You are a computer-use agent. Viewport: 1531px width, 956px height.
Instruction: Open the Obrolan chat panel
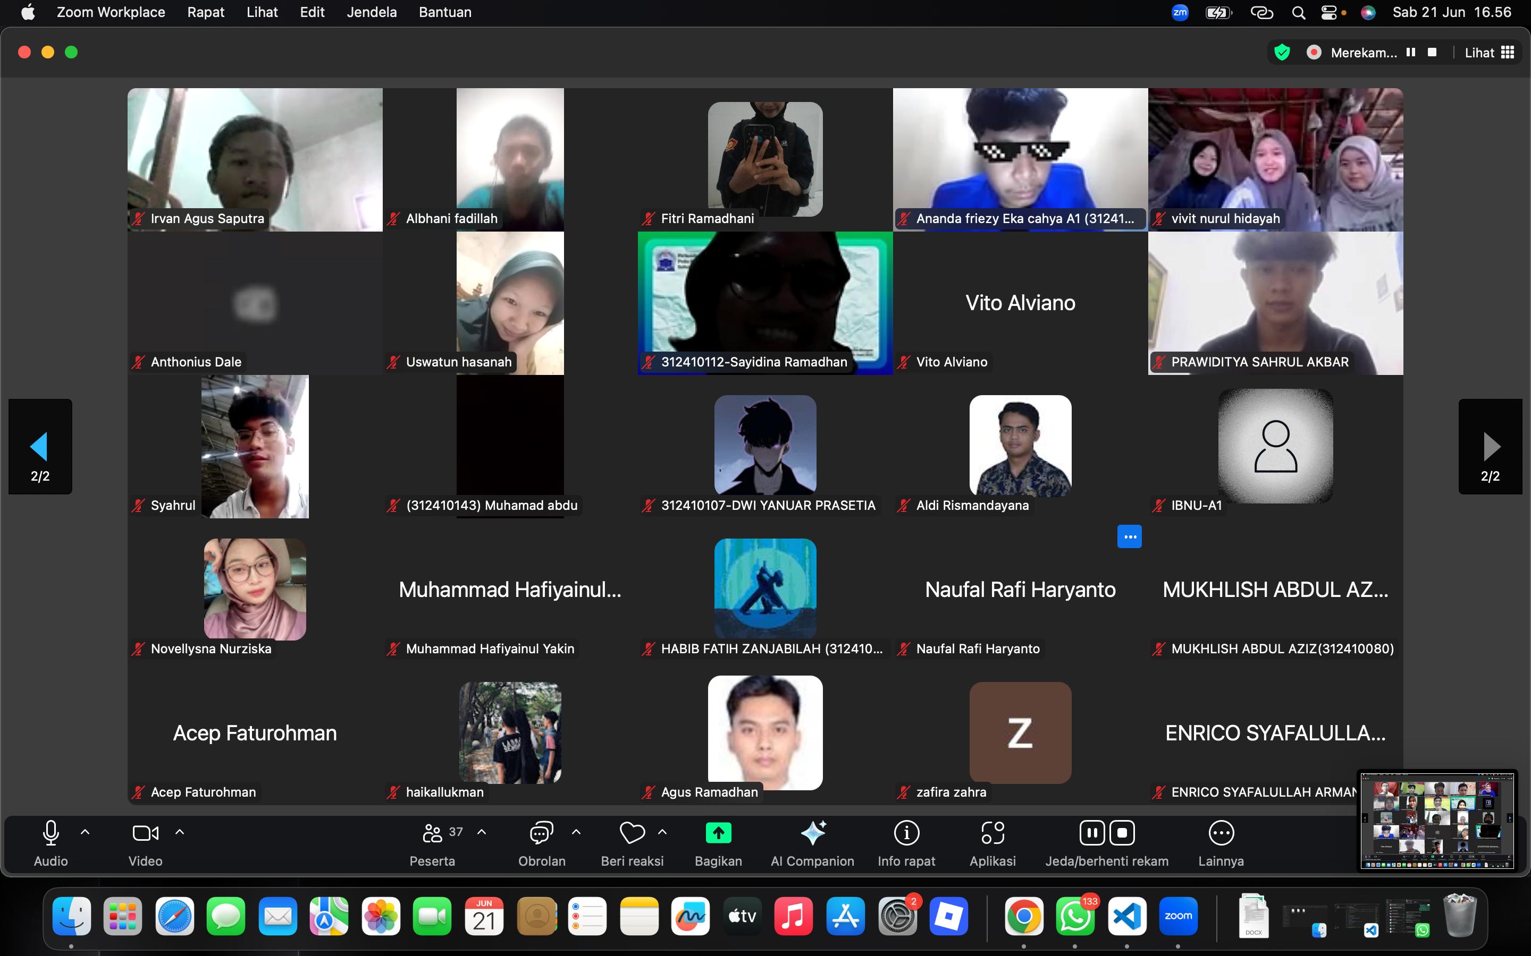(542, 842)
